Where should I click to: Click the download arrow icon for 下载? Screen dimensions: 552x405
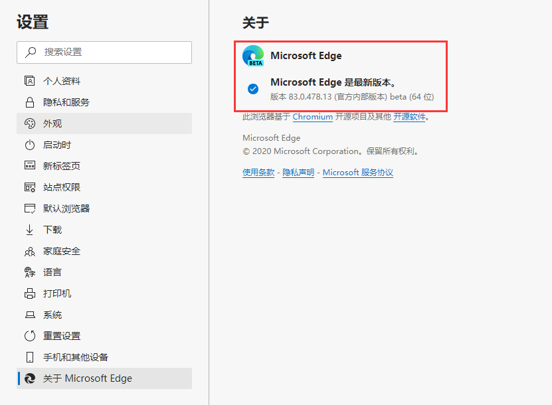pos(29,230)
